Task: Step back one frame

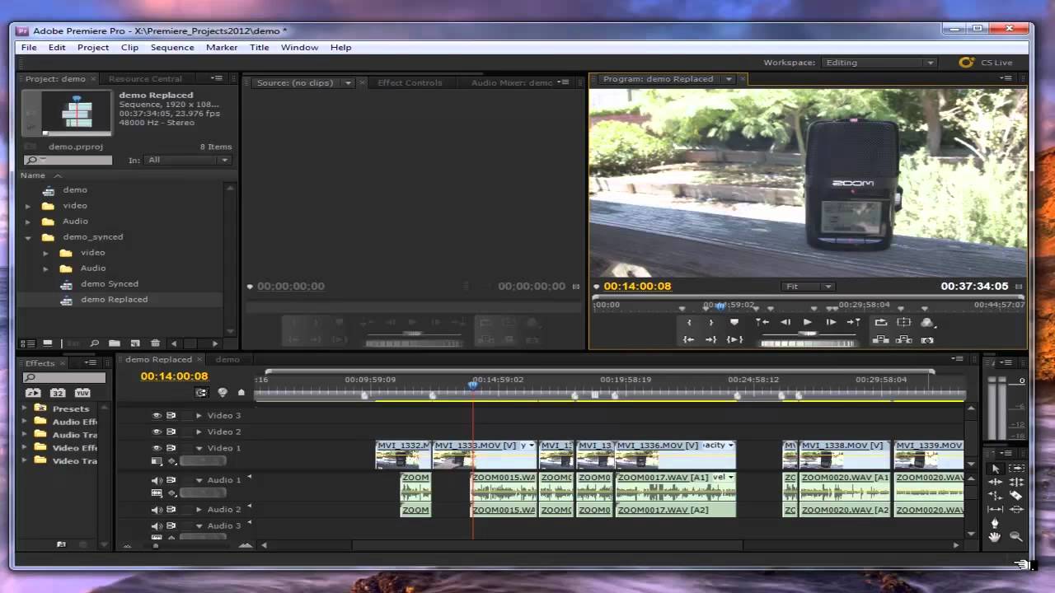Action: (785, 323)
